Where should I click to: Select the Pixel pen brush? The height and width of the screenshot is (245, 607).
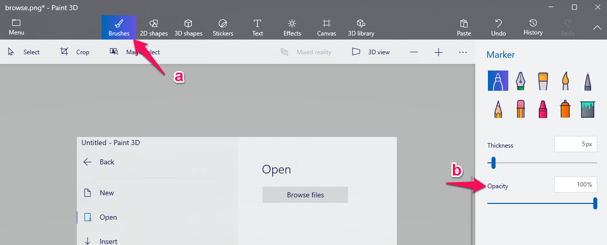click(588, 81)
